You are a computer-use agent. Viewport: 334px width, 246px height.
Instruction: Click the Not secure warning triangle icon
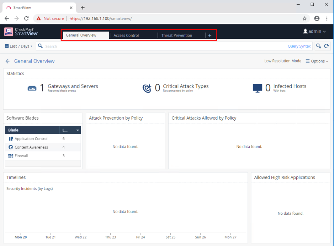click(x=38, y=18)
